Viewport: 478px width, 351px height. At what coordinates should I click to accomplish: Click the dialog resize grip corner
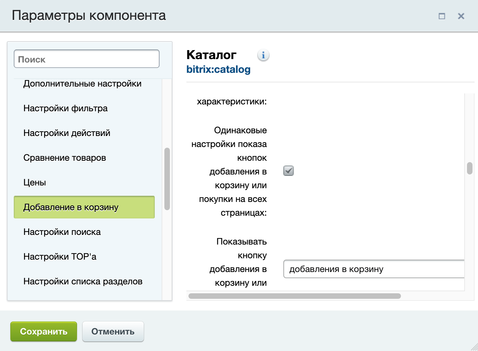pos(474,347)
